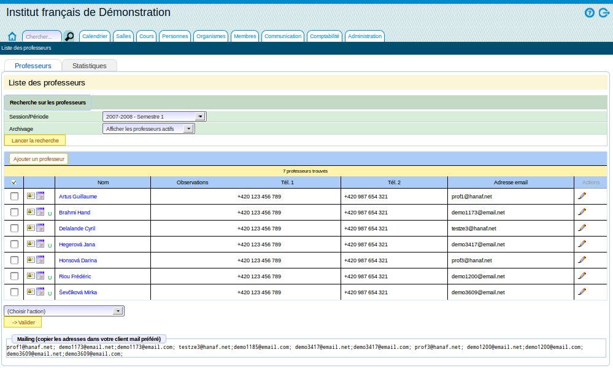This screenshot has height=368, width=613.
Task: Open the calendar icon for Brahmi Hand
Action: tap(40, 212)
